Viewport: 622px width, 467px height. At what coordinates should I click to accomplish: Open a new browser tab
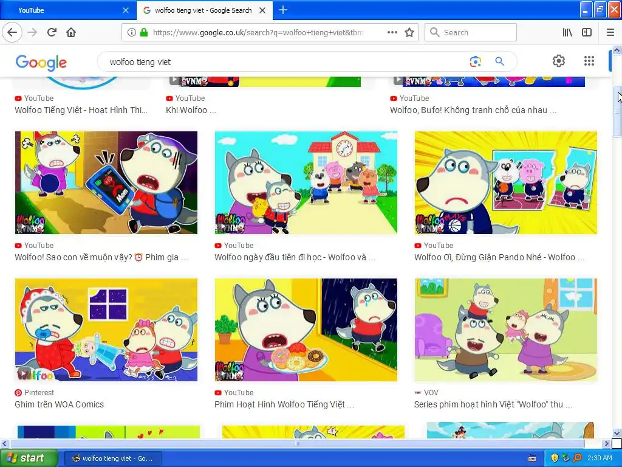click(x=283, y=10)
